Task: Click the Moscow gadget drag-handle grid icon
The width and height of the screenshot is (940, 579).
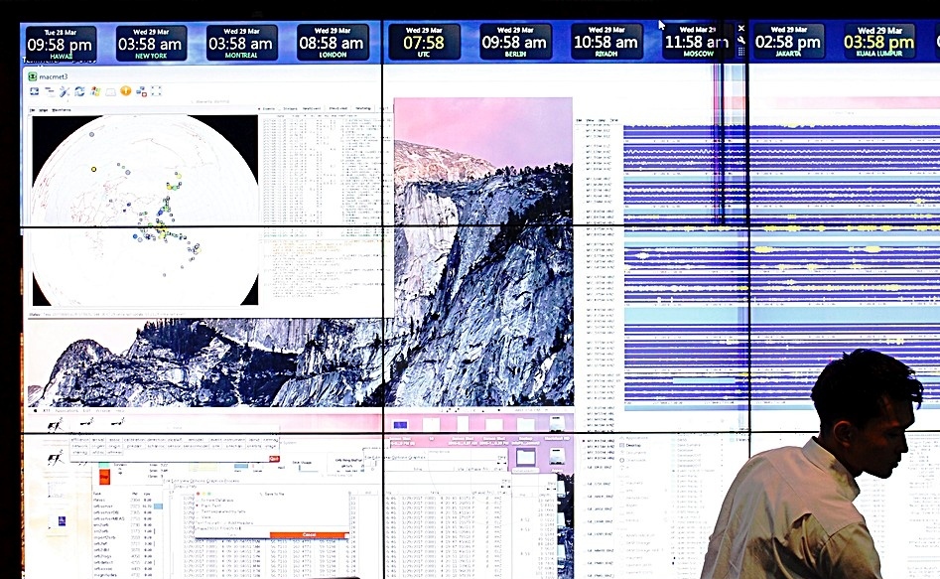Action: 741,52
